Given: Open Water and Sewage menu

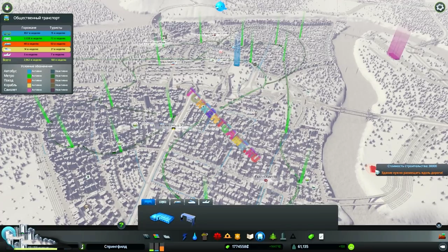Looking at the screenshot, I should (195, 237).
